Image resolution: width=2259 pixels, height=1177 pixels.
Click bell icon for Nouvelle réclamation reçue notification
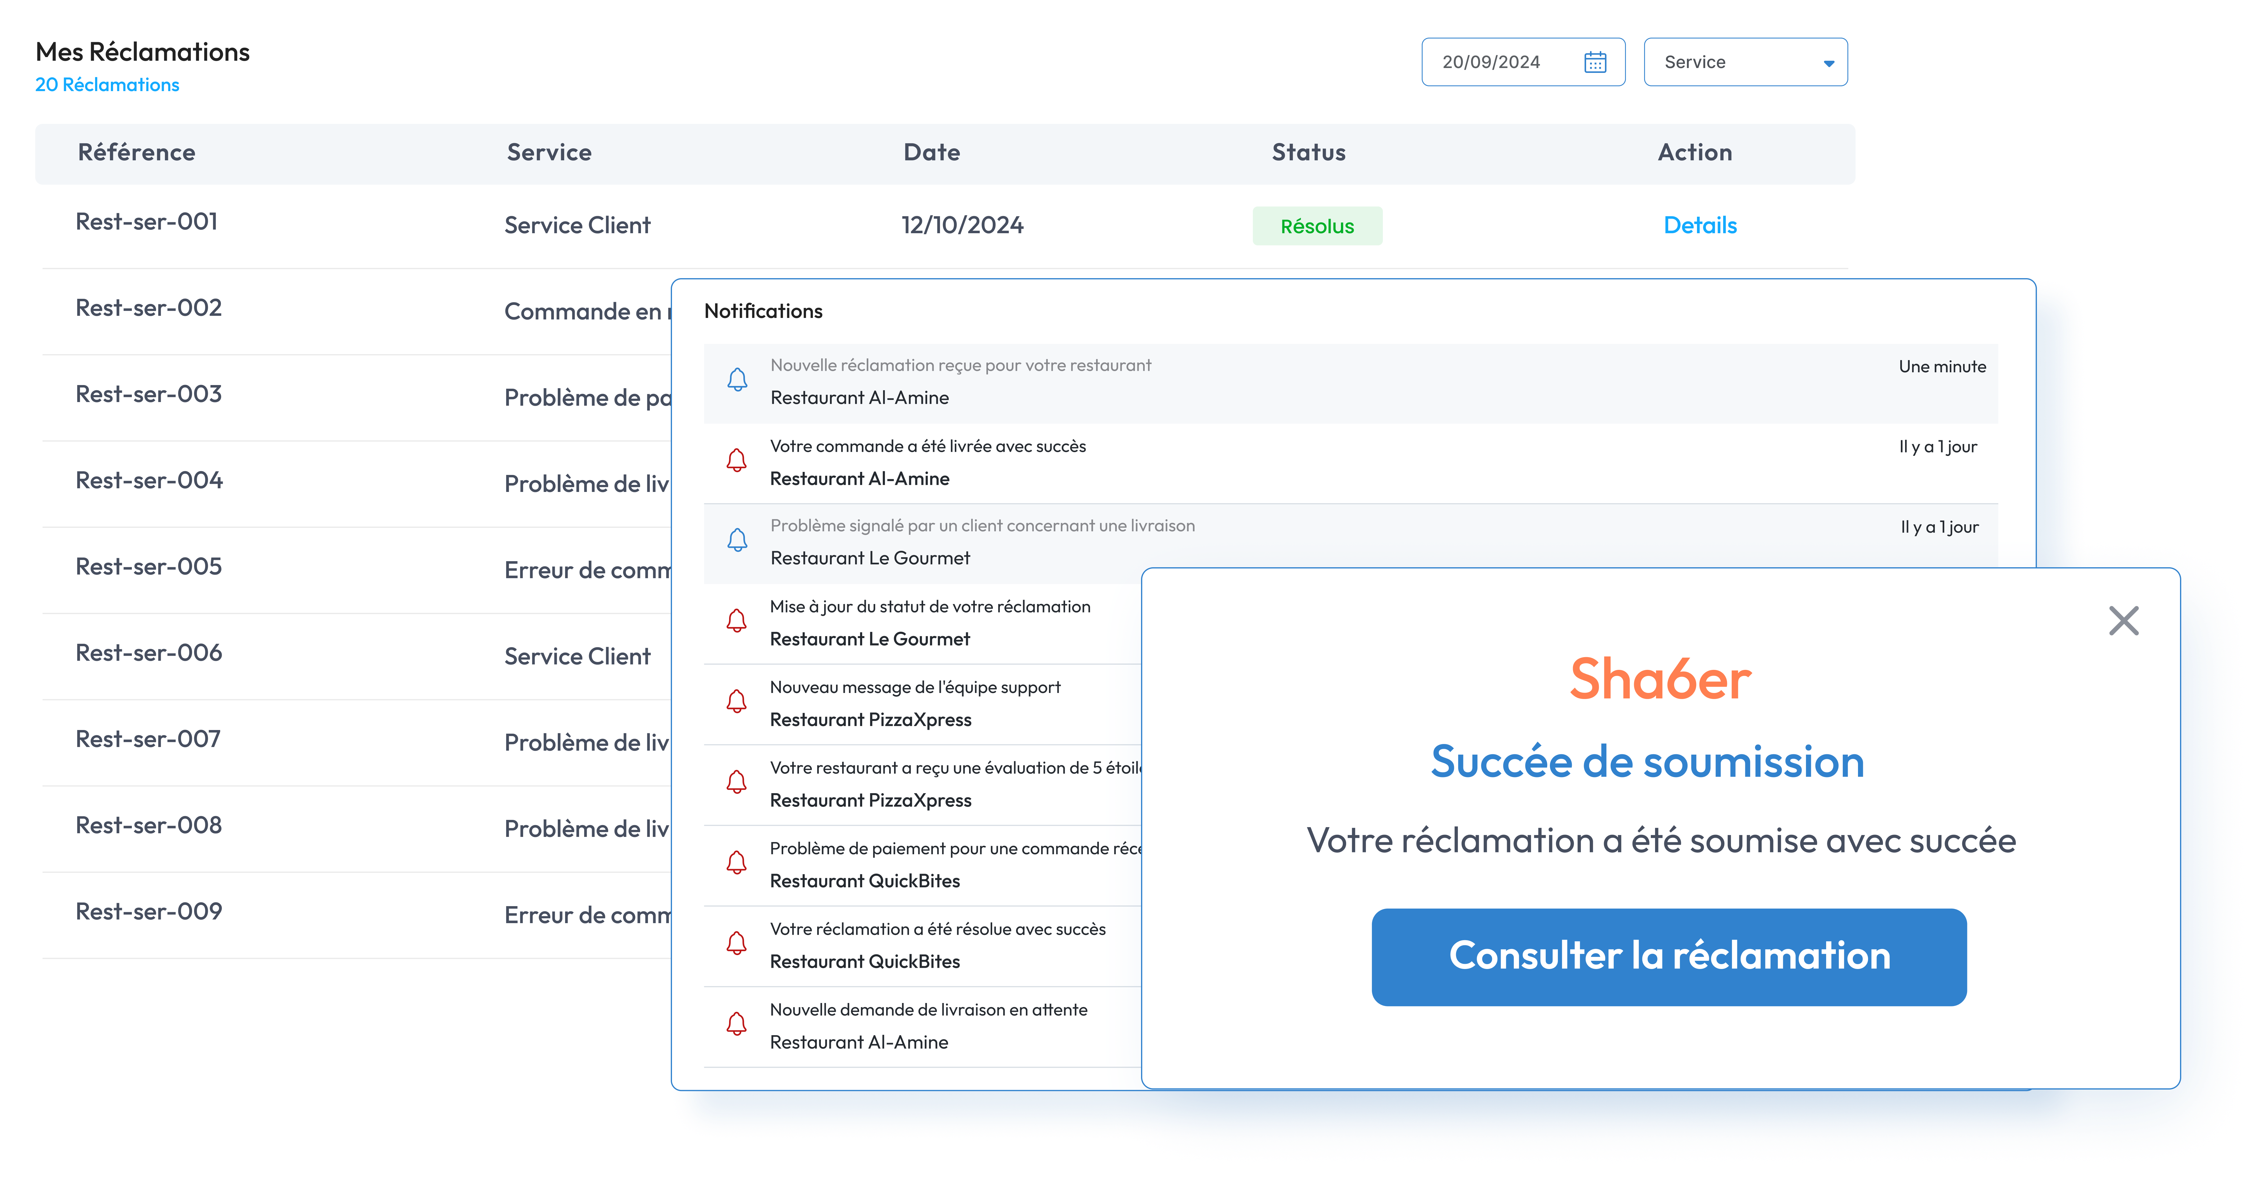tap(738, 380)
